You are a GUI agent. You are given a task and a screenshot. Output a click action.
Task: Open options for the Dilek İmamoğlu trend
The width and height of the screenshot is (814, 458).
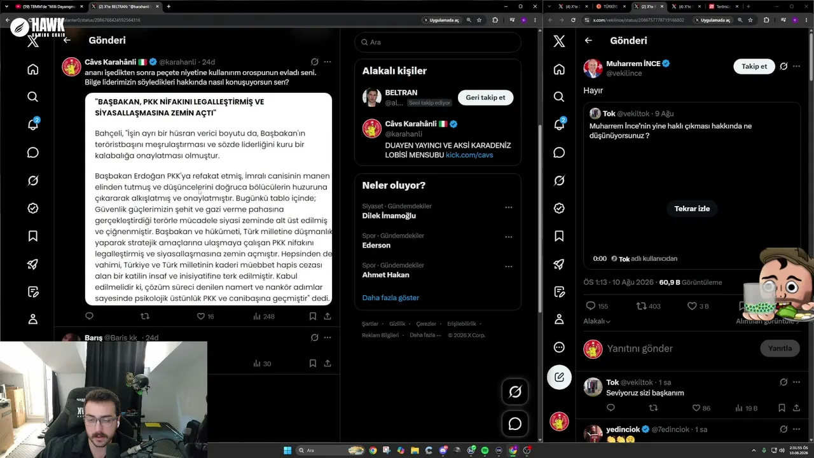click(x=509, y=207)
